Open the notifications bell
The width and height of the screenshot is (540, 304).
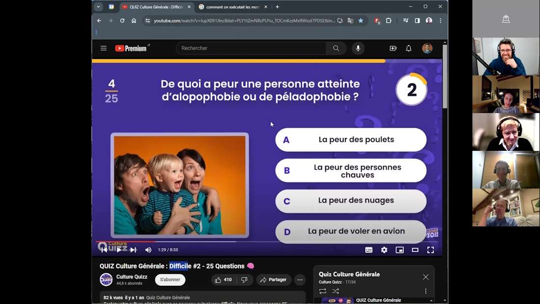[408, 48]
